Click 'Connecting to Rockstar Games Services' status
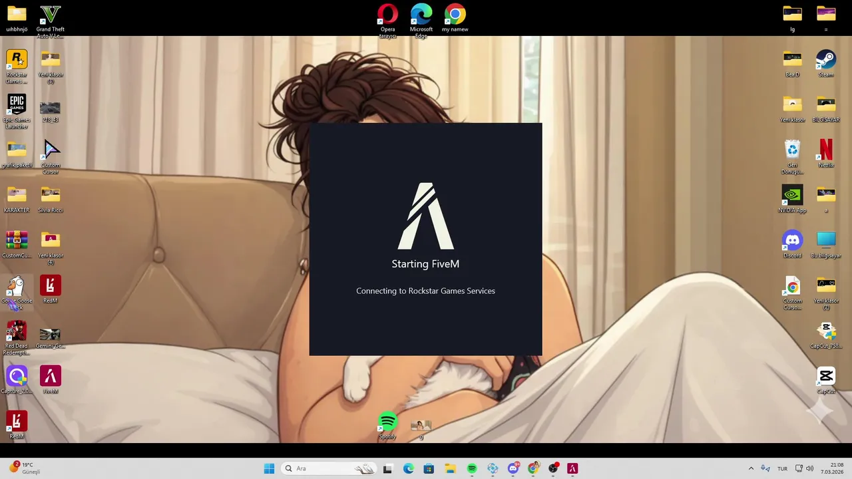 pyautogui.click(x=425, y=291)
